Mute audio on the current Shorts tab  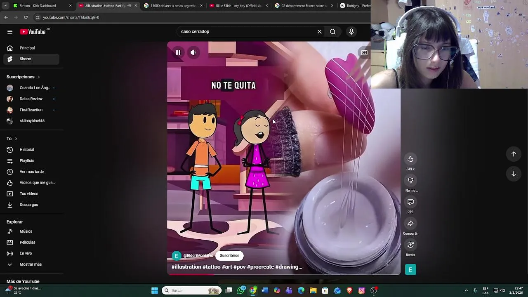[x=129, y=6]
